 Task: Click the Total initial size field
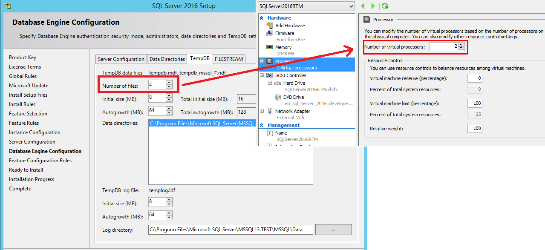point(246,99)
